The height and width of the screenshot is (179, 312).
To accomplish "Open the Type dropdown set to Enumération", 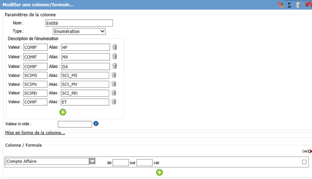I will 79,31.
